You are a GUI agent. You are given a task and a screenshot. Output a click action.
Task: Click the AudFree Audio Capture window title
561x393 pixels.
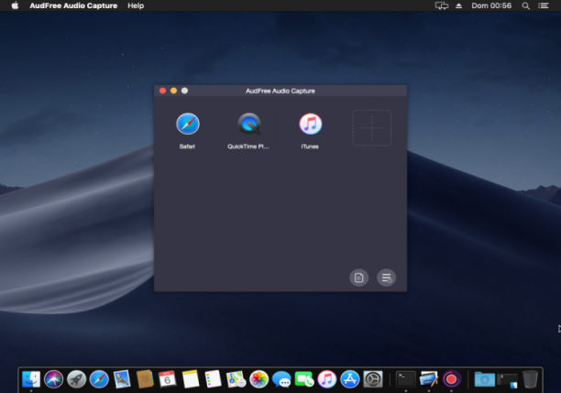[280, 91]
